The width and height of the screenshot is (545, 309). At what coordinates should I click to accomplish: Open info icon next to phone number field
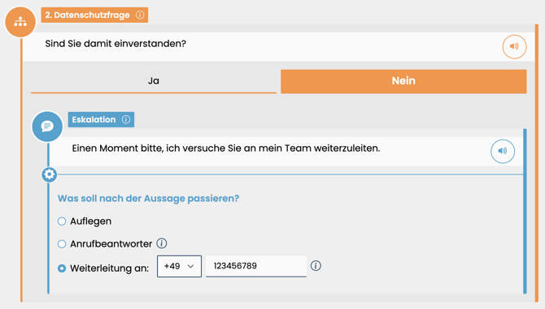click(x=316, y=266)
